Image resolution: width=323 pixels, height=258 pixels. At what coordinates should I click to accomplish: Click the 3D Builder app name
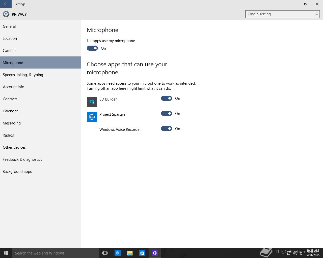click(x=108, y=99)
